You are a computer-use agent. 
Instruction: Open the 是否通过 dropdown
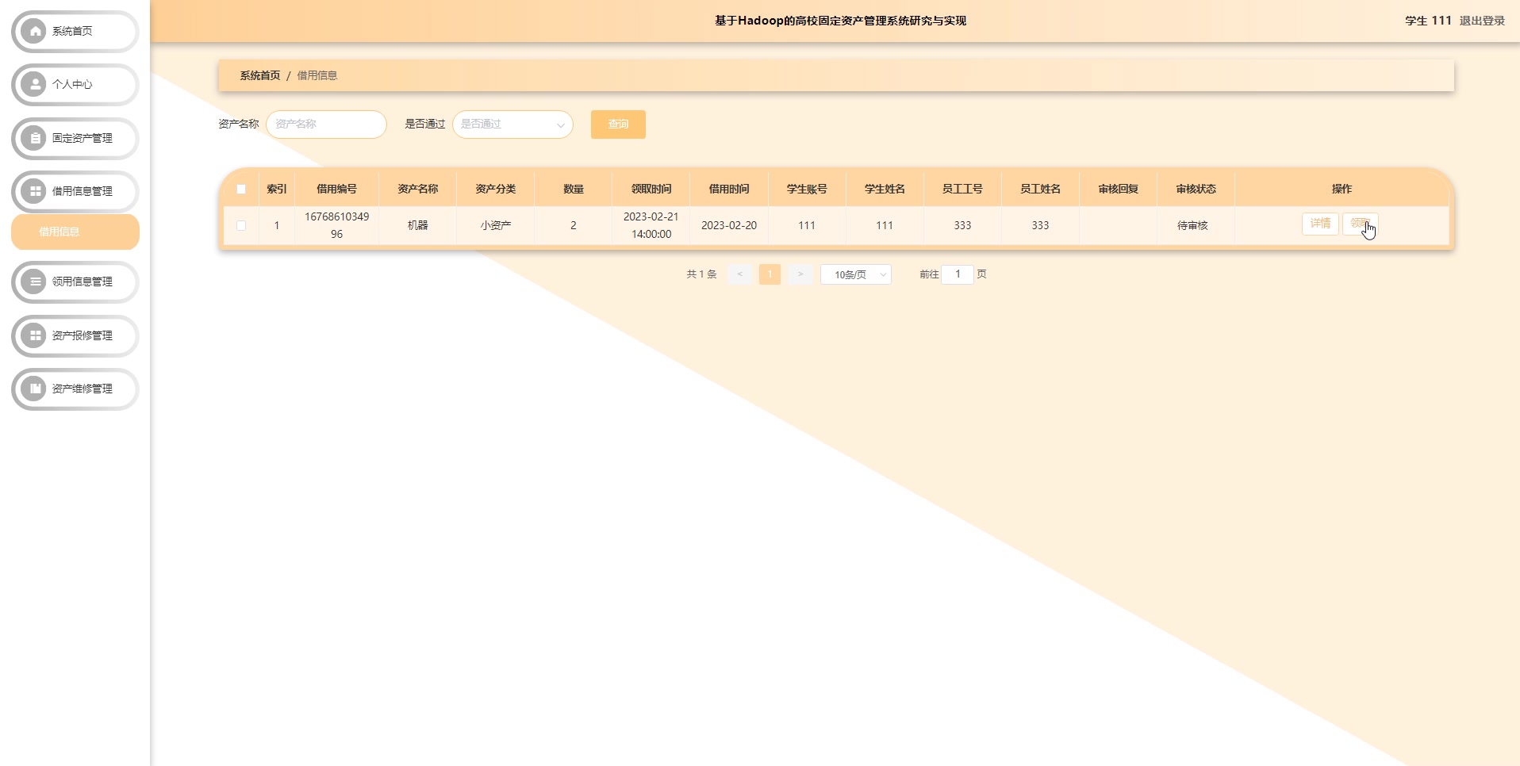tap(512, 124)
